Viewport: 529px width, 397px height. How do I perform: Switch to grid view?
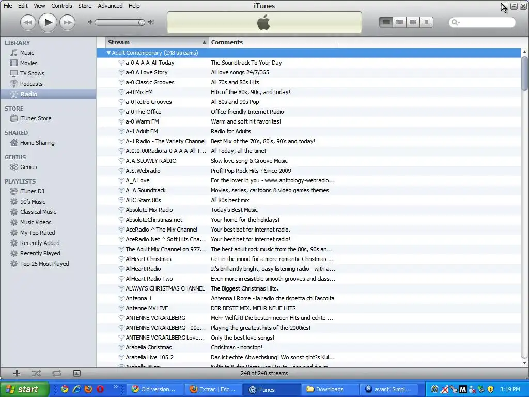click(413, 22)
